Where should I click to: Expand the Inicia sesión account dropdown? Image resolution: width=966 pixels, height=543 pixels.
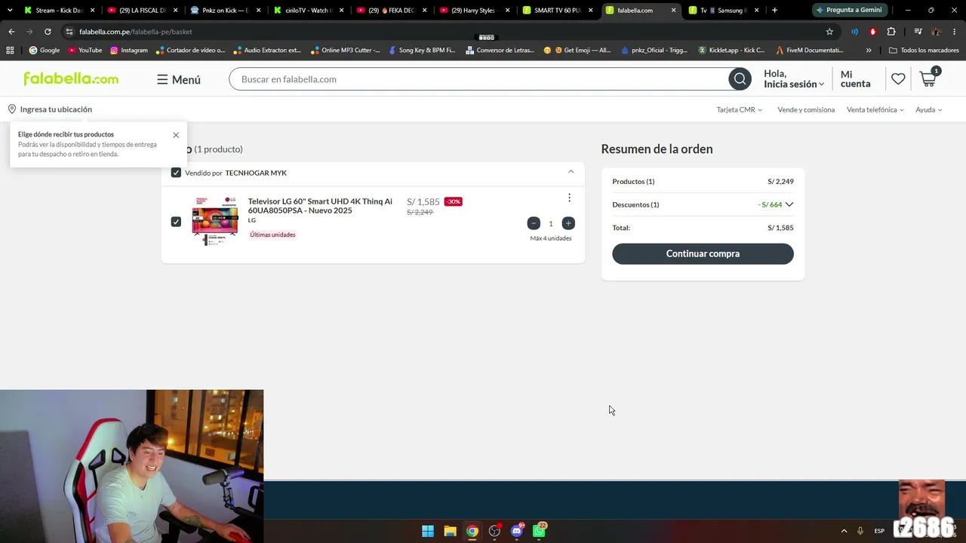794,84
